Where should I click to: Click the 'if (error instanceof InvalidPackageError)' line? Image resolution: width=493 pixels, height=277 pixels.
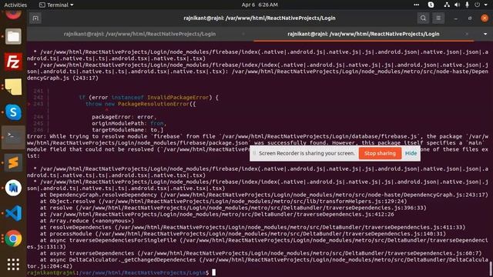click(x=149, y=98)
